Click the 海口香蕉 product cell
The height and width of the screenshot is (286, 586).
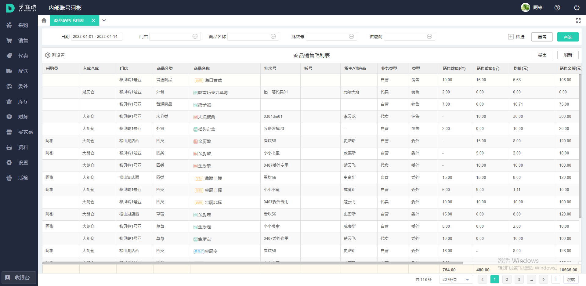pos(225,80)
